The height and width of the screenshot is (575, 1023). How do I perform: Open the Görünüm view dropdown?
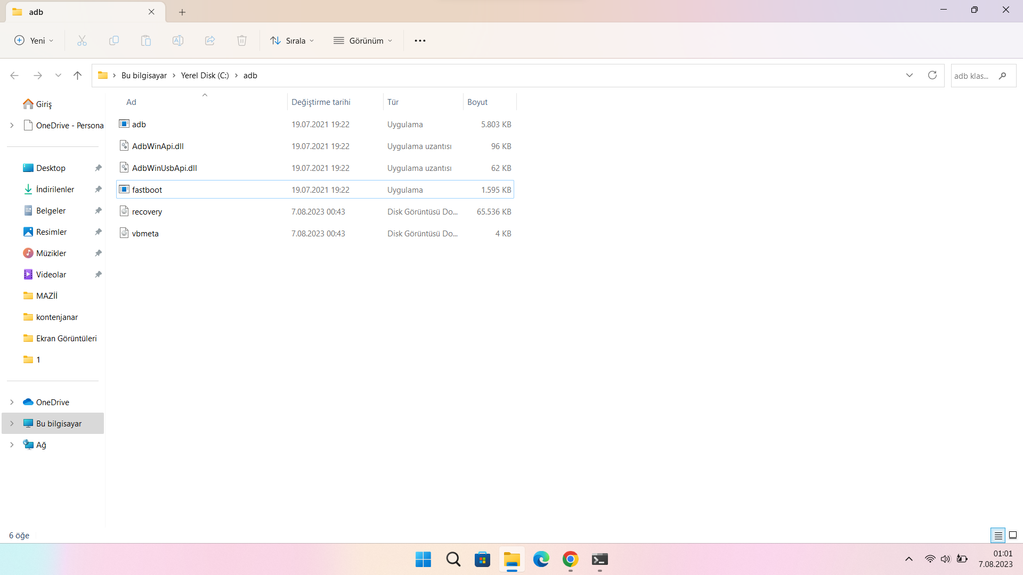[x=363, y=40]
